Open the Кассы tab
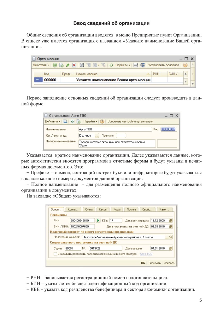Image resolution: width=223 pixels, height=315 pixels. tap(103, 209)
